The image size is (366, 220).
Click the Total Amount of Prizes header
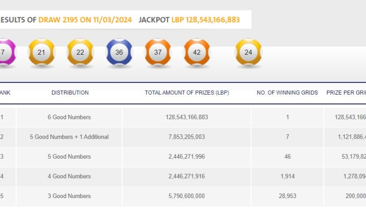click(x=187, y=93)
